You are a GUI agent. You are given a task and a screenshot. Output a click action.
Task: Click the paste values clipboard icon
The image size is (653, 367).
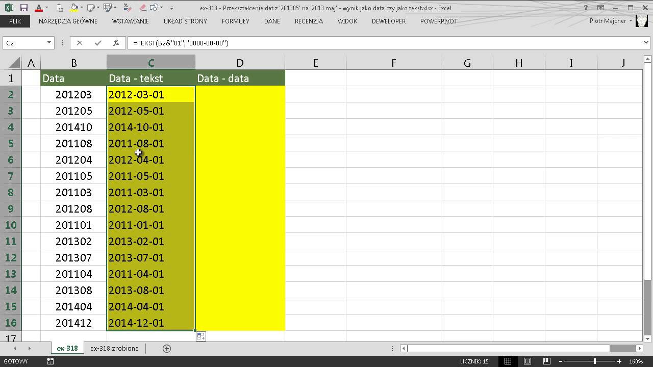coord(60,8)
